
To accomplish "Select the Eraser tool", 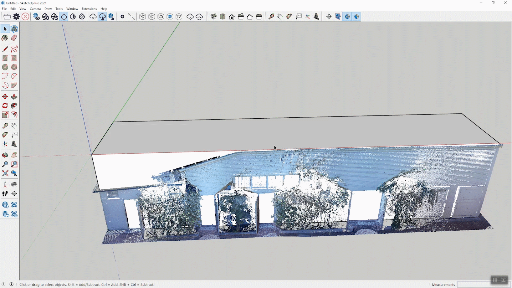I will tap(14, 38).
